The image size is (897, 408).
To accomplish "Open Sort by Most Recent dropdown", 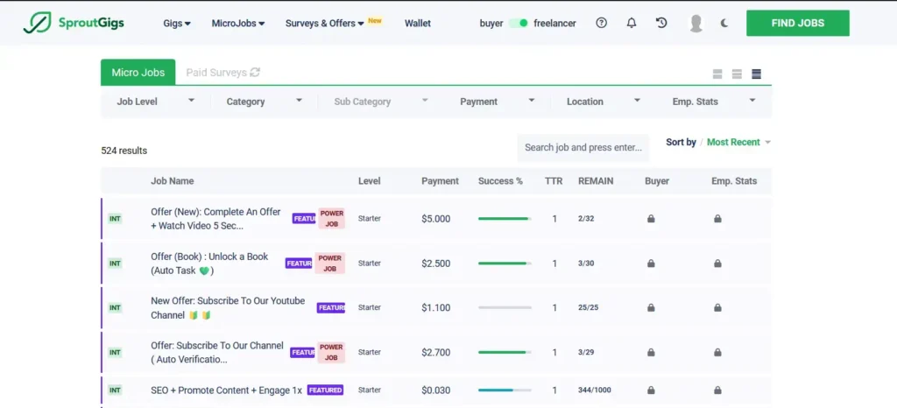I will 738,142.
